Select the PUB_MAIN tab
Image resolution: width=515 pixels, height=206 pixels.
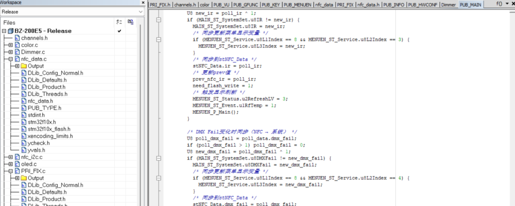470,5
